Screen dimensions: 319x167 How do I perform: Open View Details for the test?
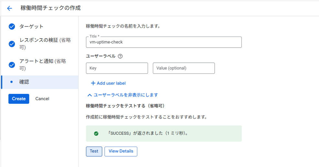tap(121, 151)
